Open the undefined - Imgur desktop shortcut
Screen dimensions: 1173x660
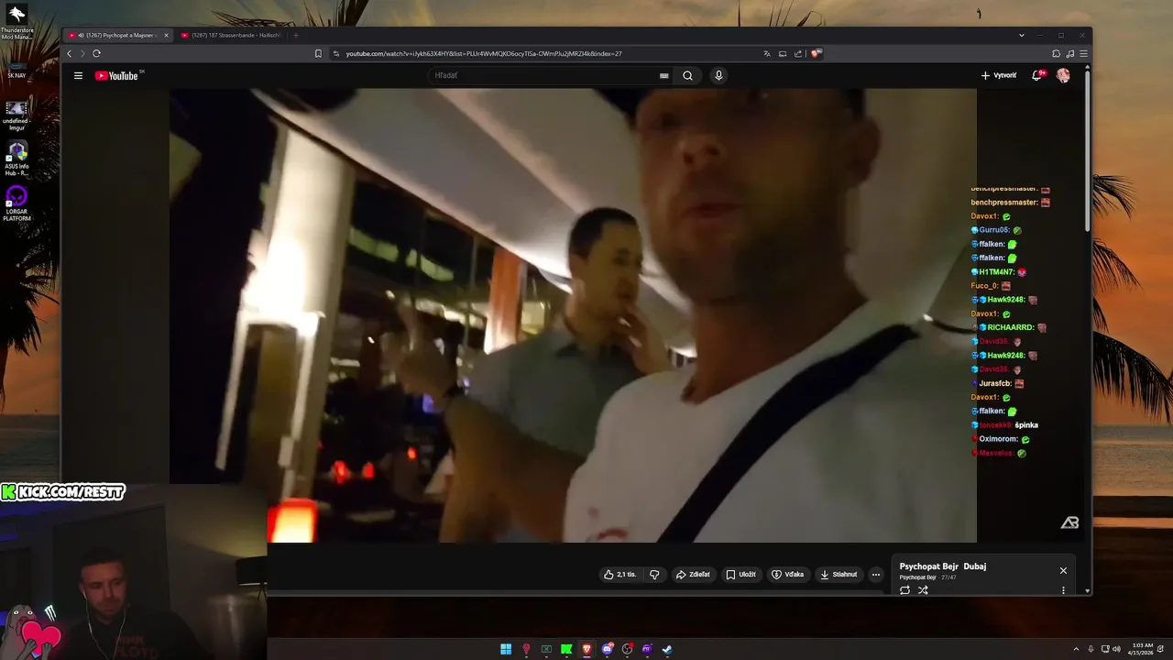pos(16,114)
